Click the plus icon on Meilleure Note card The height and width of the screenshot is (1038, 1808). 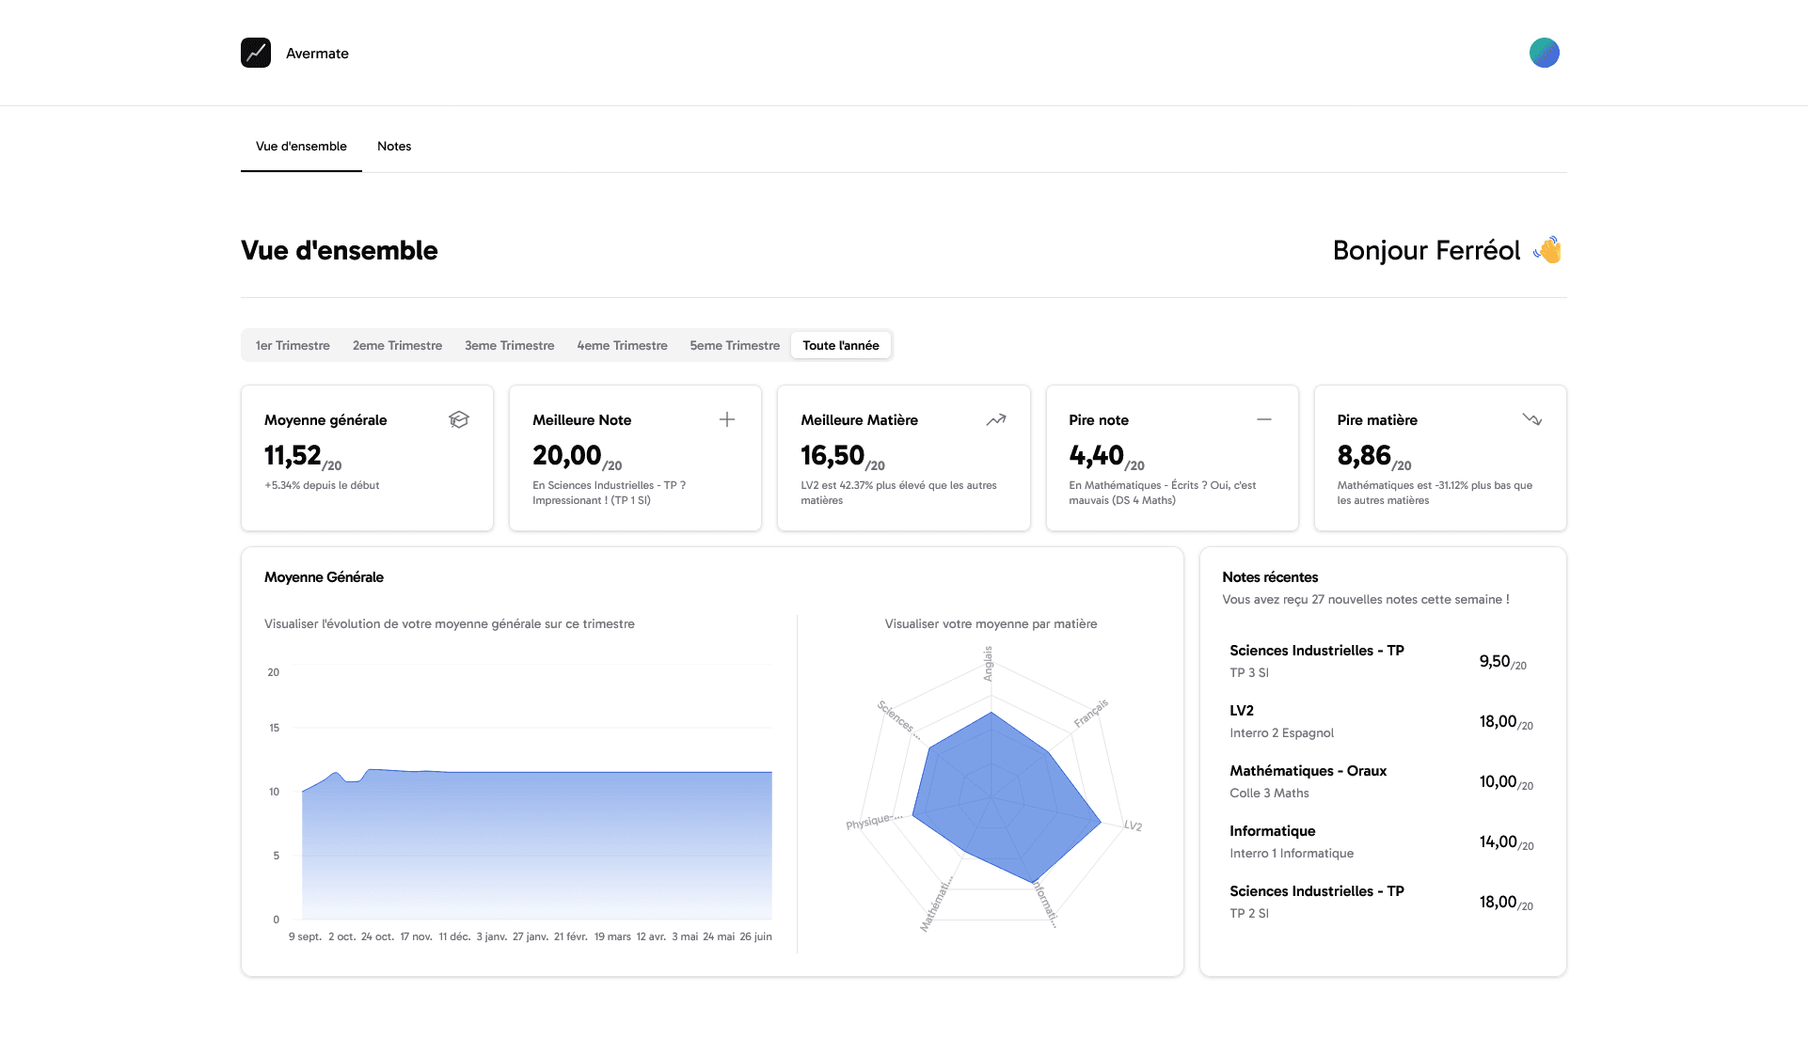pyautogui.click(x=727, y=419)
